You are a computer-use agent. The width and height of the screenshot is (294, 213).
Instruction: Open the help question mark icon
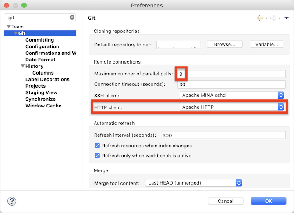tap(12, 201)
